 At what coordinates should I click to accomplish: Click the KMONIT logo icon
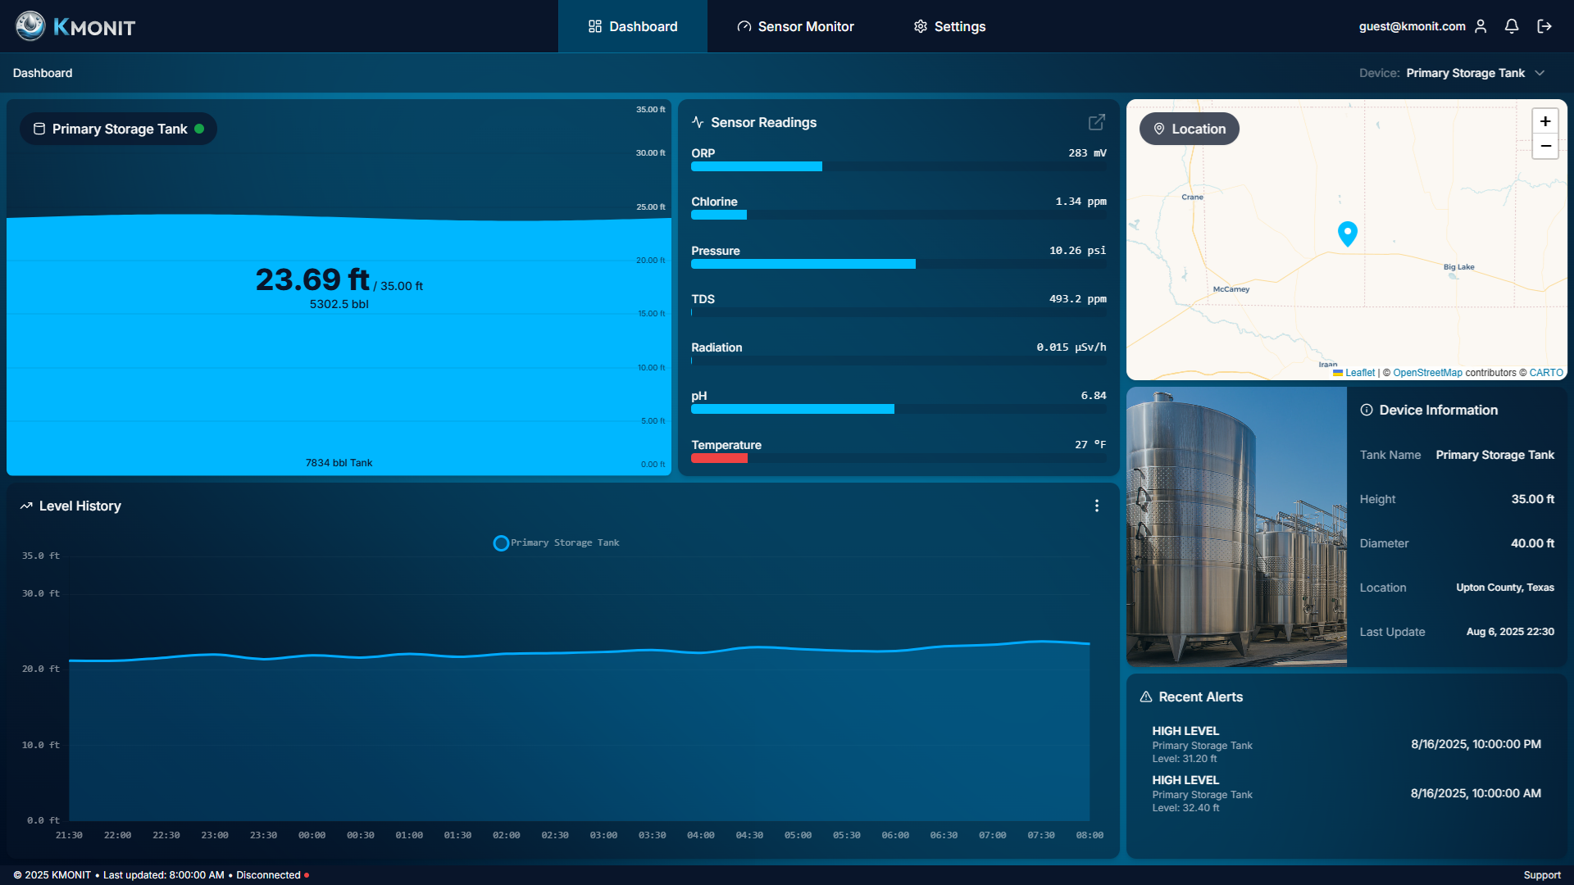tap(30, 26)
